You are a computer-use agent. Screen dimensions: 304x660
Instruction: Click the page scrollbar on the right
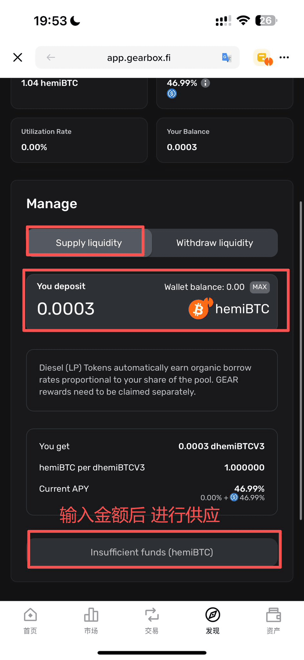coord(301,360)
